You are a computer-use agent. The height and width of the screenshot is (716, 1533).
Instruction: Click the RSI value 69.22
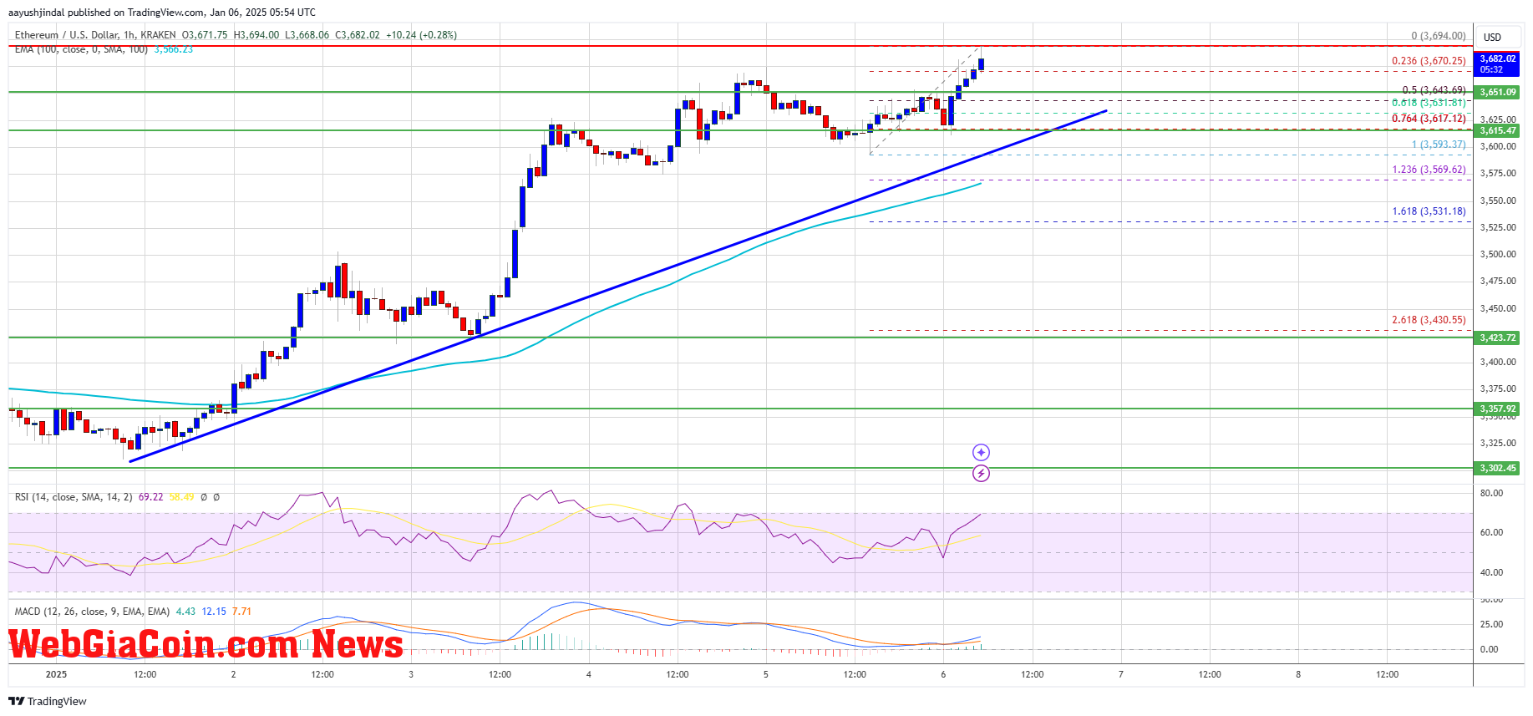(x=151, y=497)
